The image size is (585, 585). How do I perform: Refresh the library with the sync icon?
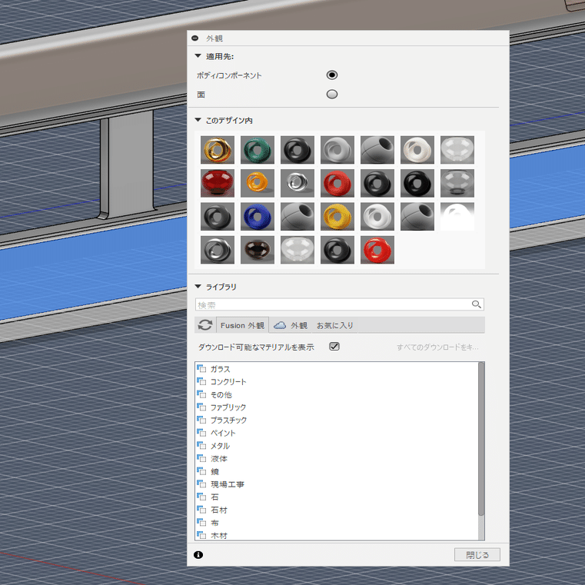coord(204,325)
